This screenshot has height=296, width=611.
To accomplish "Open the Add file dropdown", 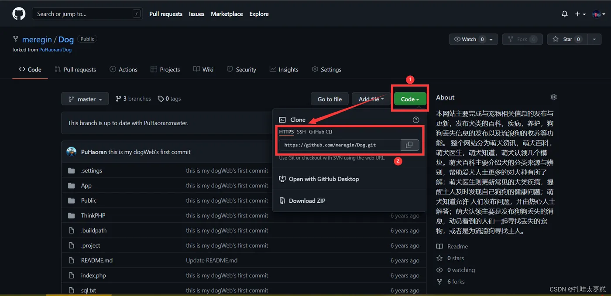I will 371,99.
